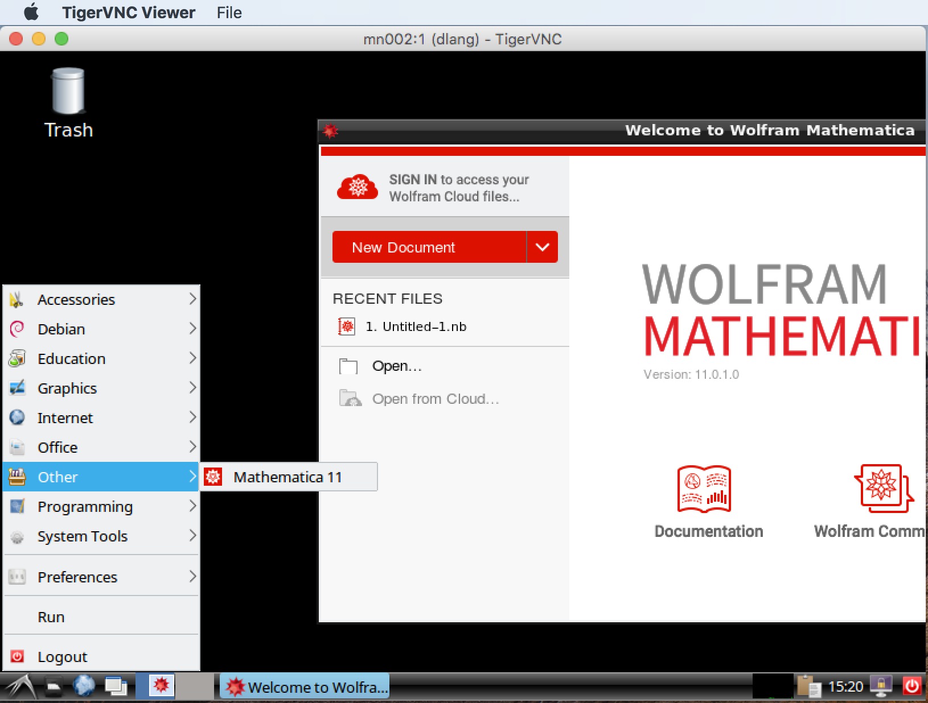Screen dimensions: 928x703
Task: Click SIGN IN to access Wolfram Cloud files
Action: (x=459, y=188)
